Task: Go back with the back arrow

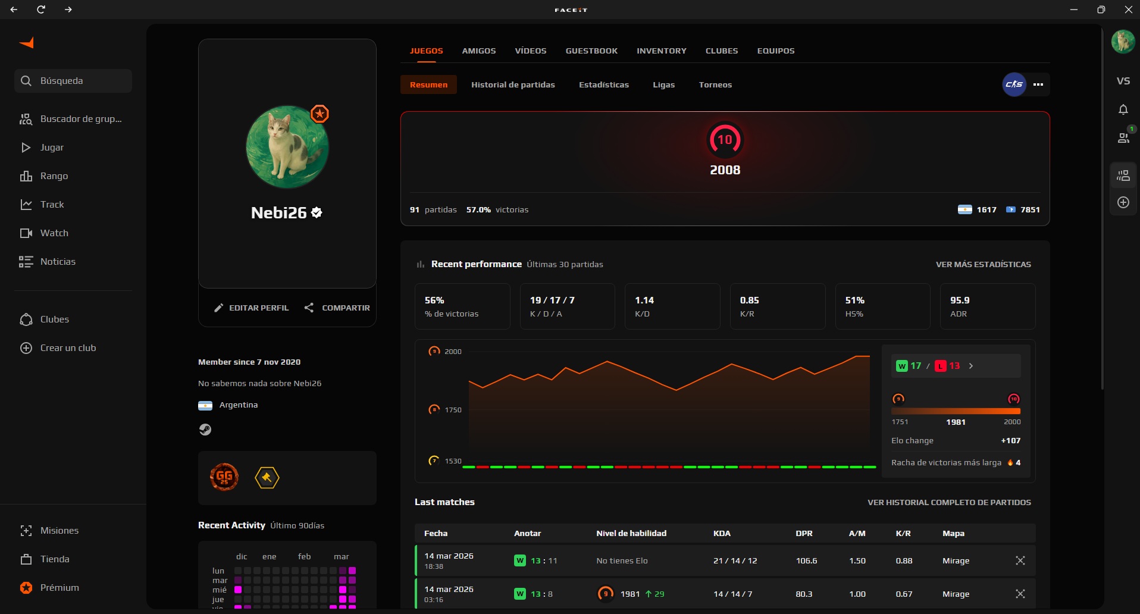Action: point(14,10)
